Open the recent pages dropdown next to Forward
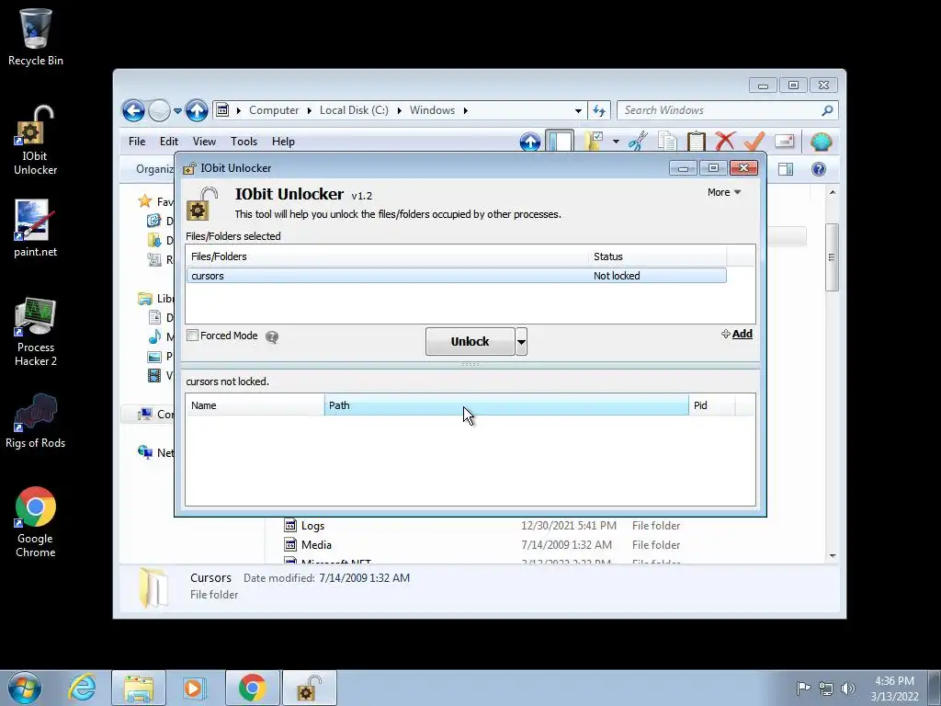Image resolution: width=941 pixels, height=706 pixels. [x=177, y=110]
